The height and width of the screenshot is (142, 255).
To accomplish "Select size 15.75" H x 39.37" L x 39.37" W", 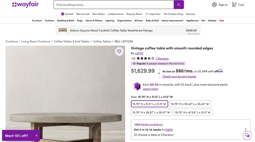I will click(x=151, y=112).
